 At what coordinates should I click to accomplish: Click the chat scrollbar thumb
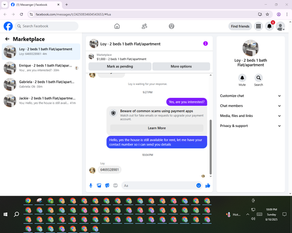click(210, 147)
